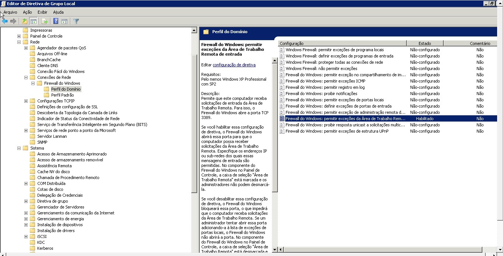Viewport: 503px width, 256px height.
Task: Click the Filter funnel toolbar icon
Action: coord(76,21)
